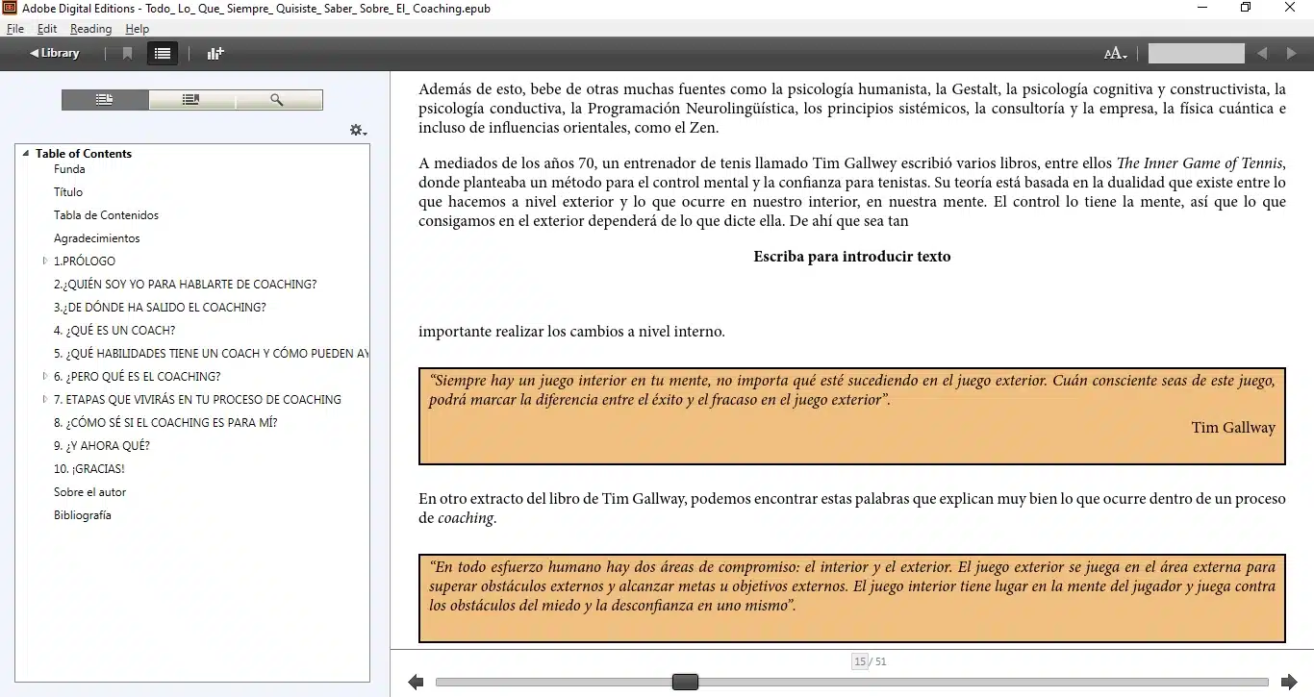
Task: Jump to the Título entry
Action: tap(68, 192)
